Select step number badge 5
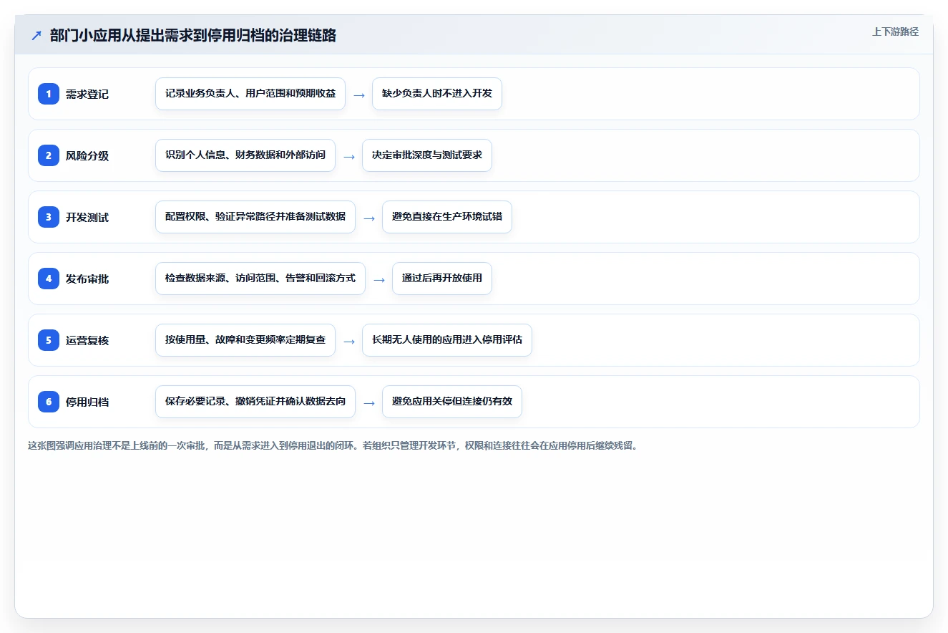The width and height of the screenshot is (948, 633). (x=49, y=340)
